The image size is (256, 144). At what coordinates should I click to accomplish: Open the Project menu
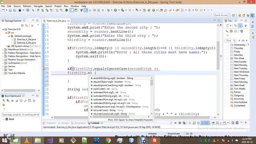click(58, 6)
